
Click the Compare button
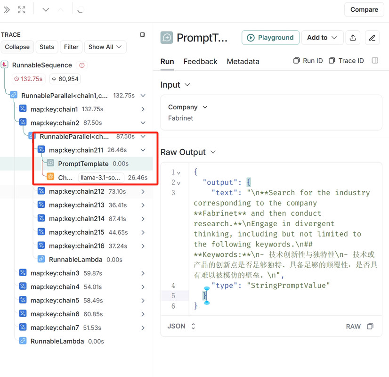[x=364, y=9]
